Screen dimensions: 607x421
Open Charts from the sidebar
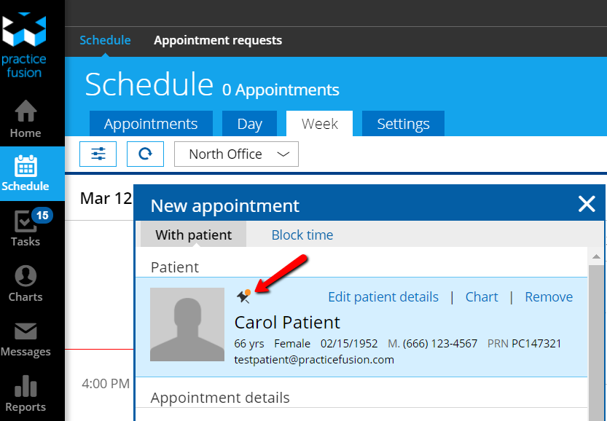(26, 283)
